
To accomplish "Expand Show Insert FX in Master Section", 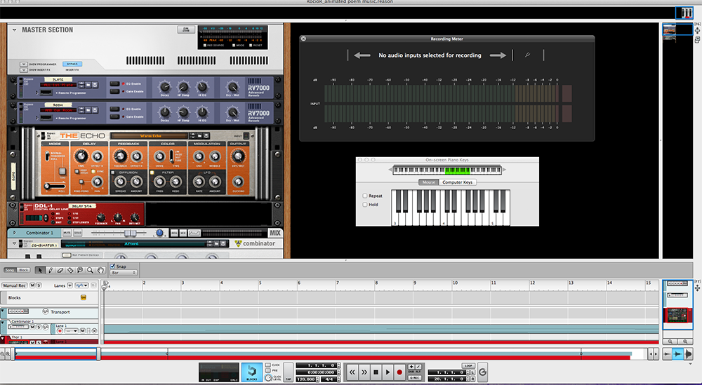I will coord(24,69).
